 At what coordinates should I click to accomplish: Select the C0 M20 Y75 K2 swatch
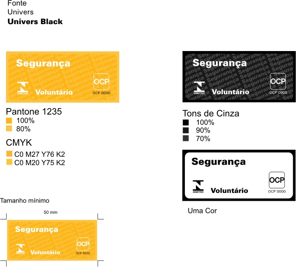point(9,162)
